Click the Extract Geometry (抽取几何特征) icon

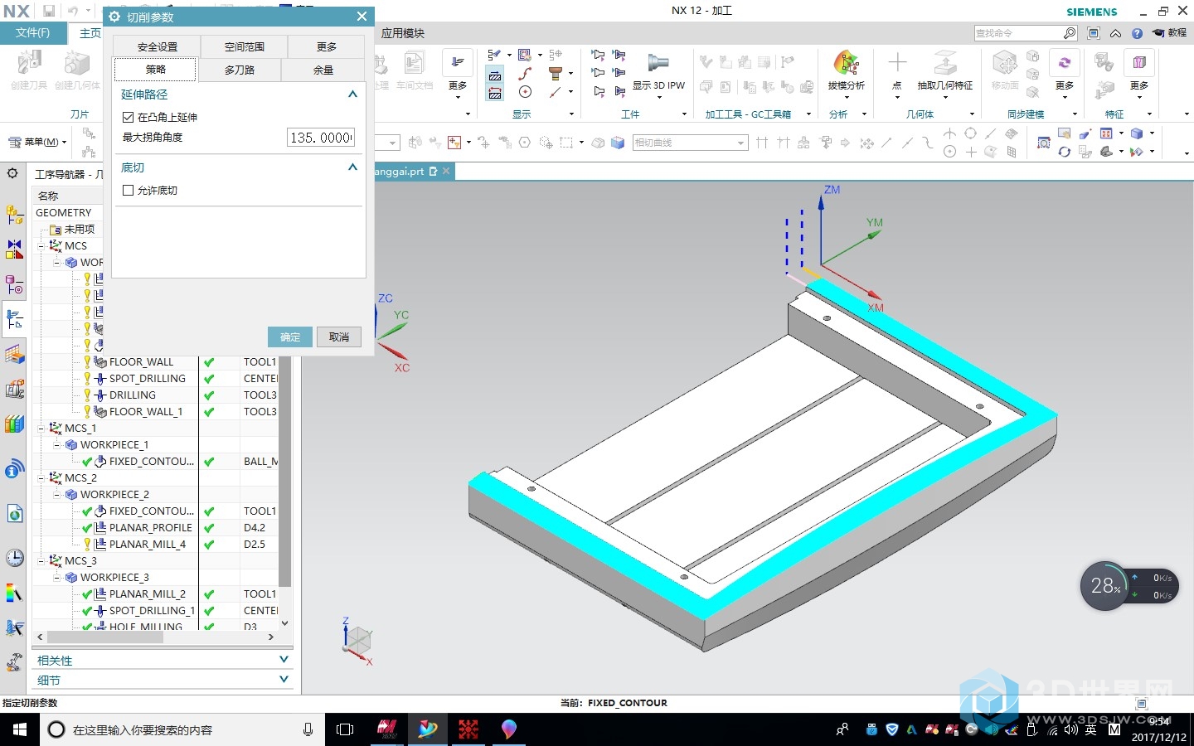tap(945, 63)
